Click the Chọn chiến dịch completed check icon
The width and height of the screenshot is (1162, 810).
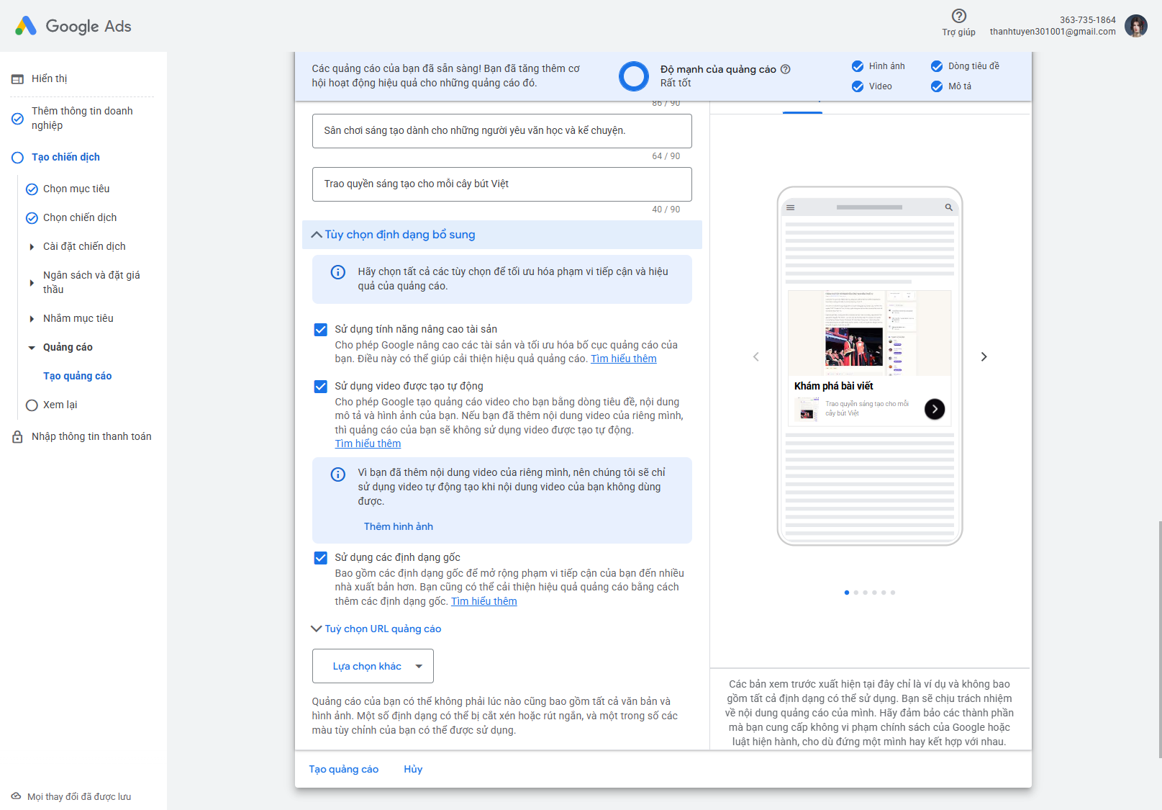pos(32,218)
